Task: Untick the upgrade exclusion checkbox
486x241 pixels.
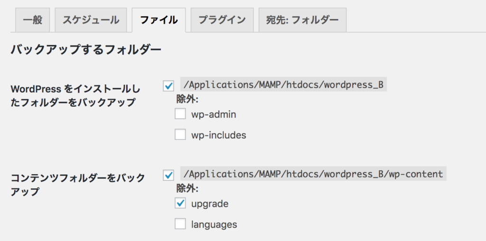Action: [x=180, y=203]
